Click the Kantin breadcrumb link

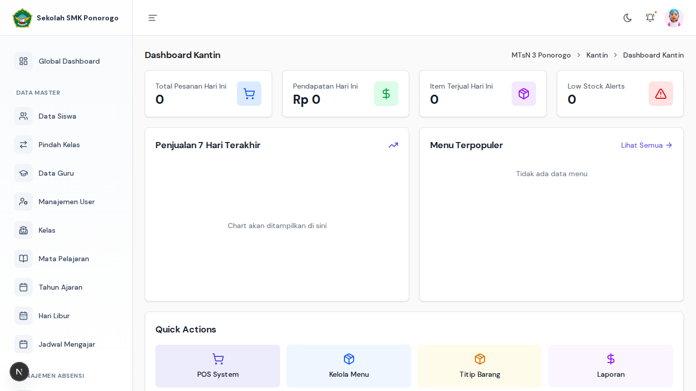point(597,55)
